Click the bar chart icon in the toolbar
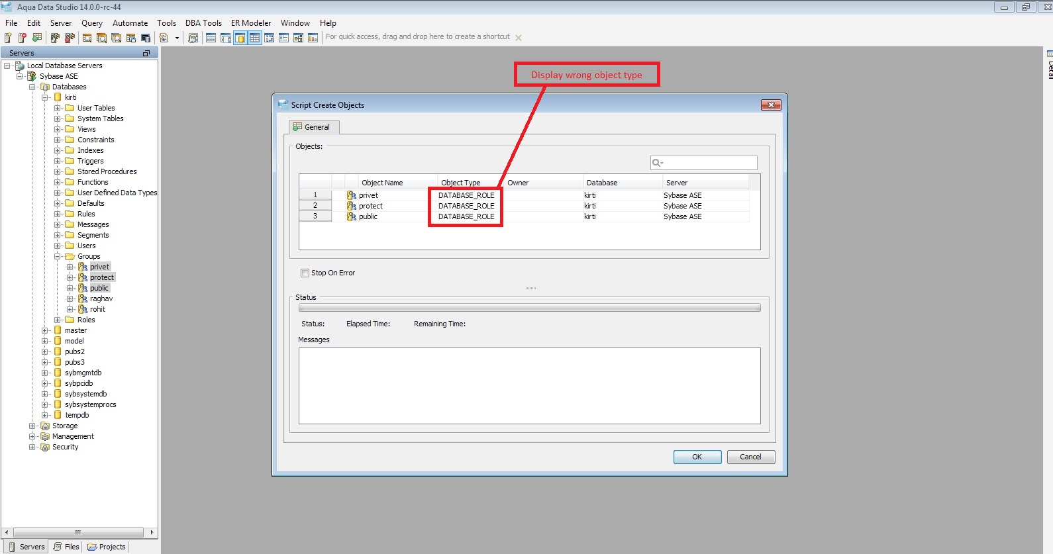This screenshot has width=1053, height=554. tap(313, 38)
